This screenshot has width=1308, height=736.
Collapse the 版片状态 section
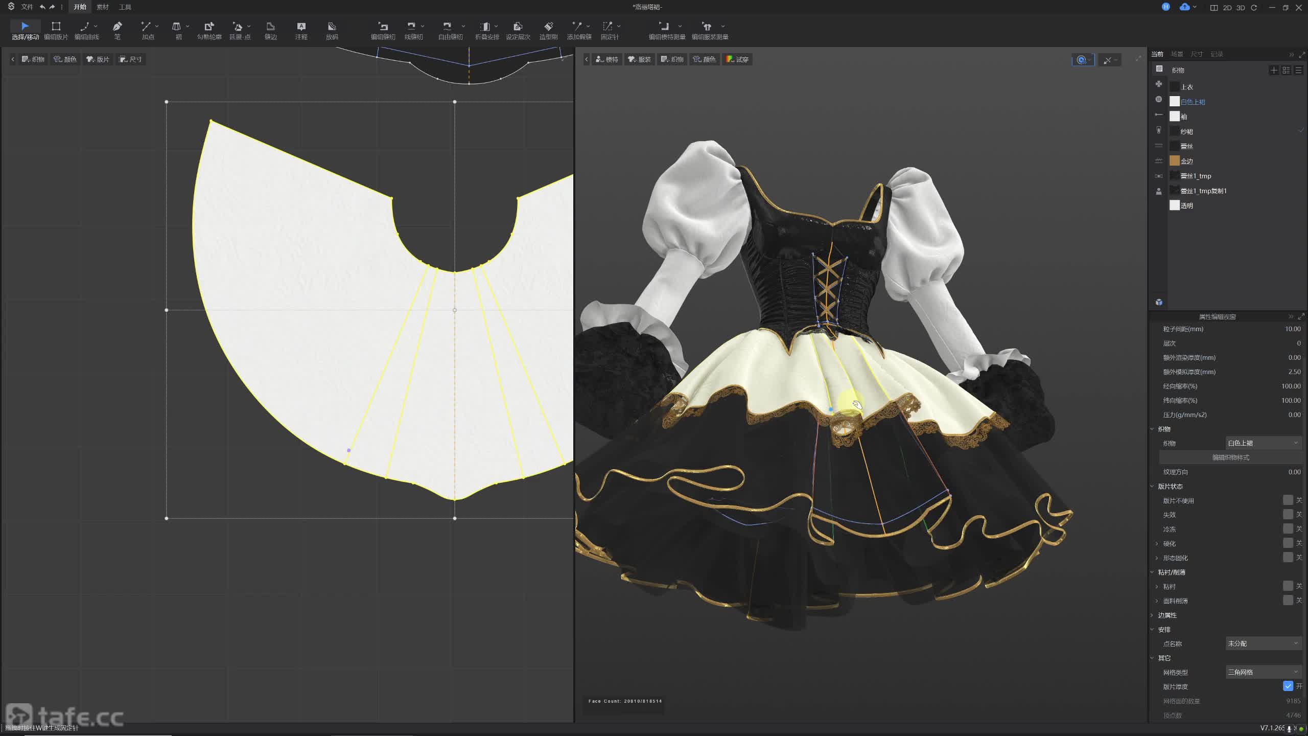click(1153, 486)
